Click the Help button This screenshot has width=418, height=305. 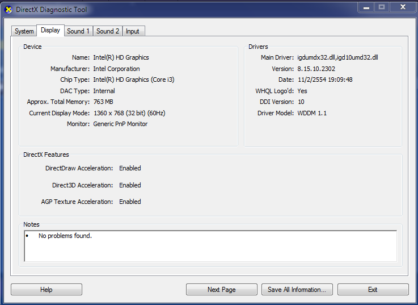47,290
